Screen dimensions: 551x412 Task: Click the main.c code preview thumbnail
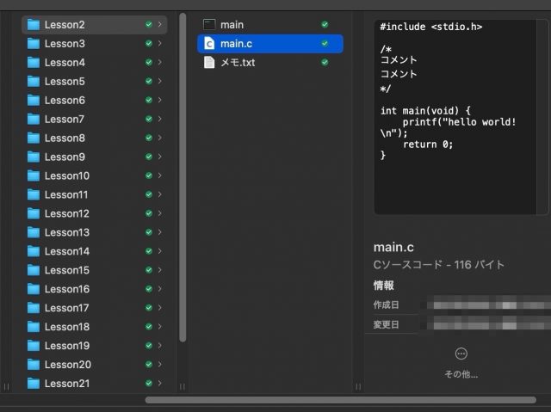coord(461,116)
